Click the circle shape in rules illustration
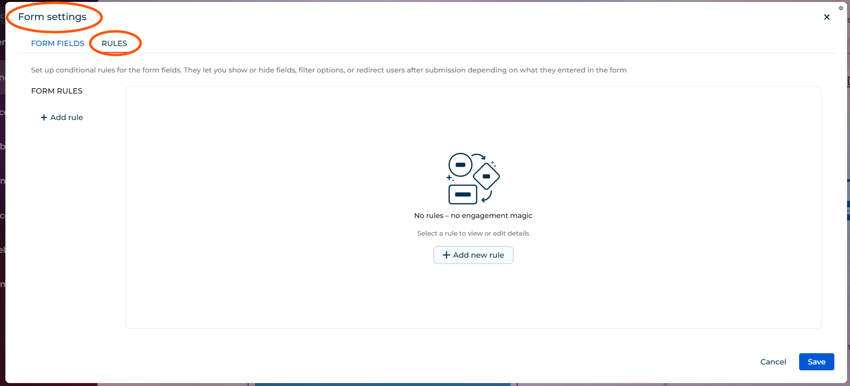 click(x=460, y=165)
